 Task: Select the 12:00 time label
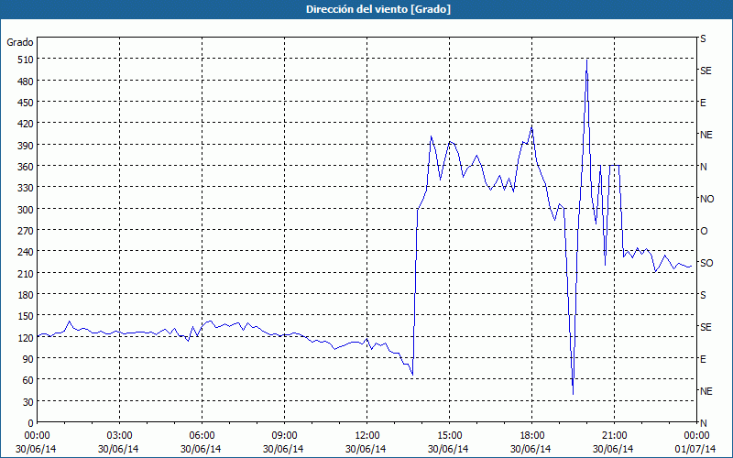[367, 436]
